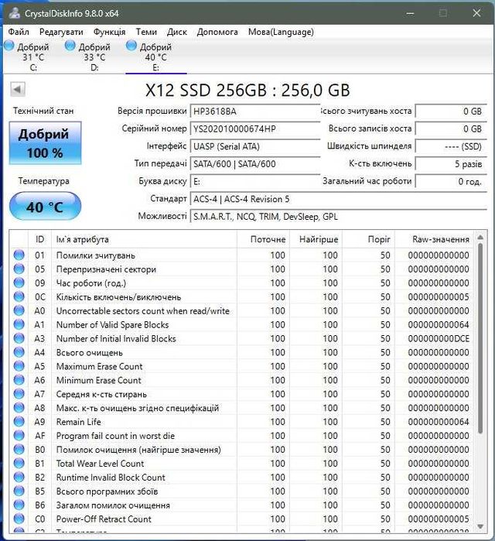The width and height of the screenshot is (495, 541).
Task: Click the Raw-значення column header
Action: click(435, 239)
